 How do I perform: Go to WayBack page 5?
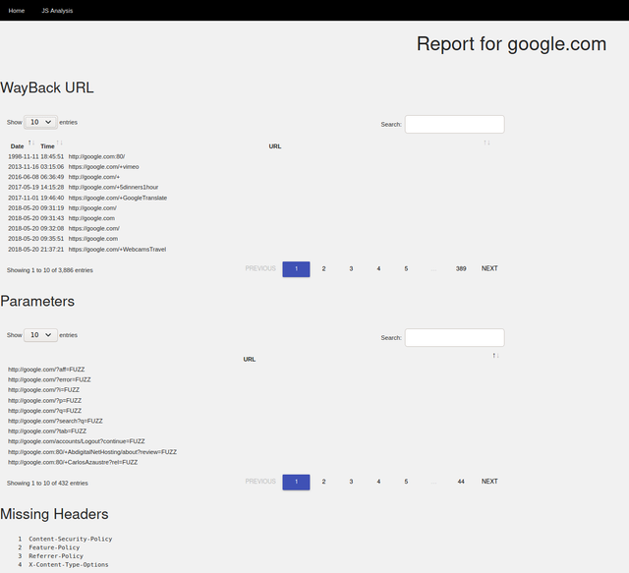[406, 269]
